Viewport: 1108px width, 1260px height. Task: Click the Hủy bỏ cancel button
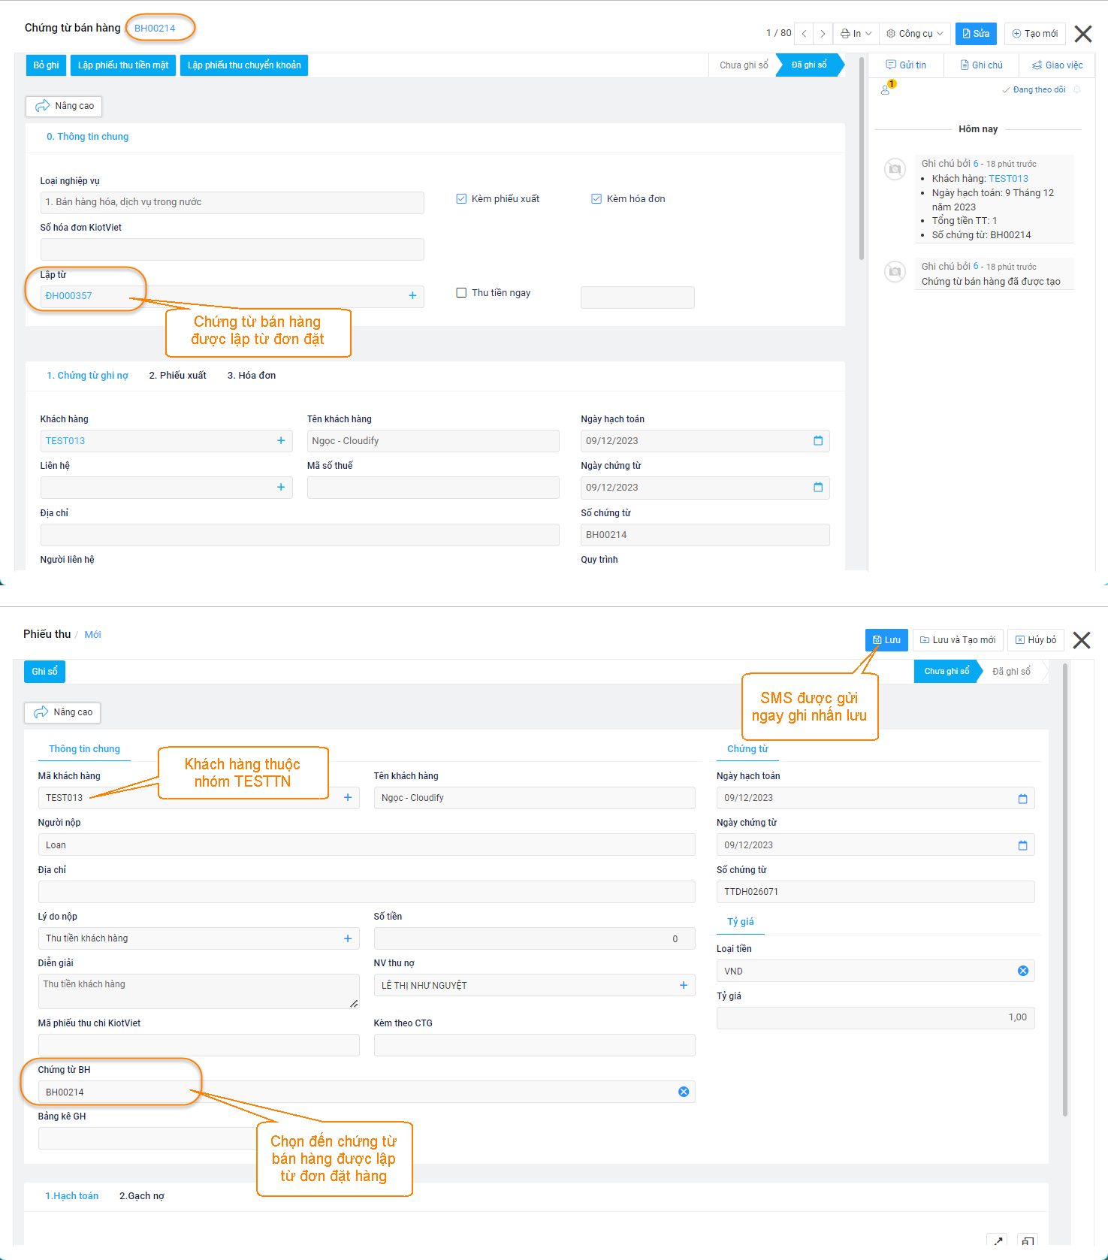click(x=1036, y=640)
